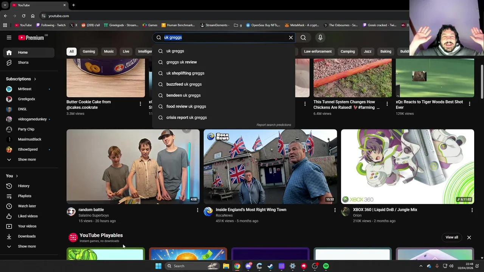Choose the 'food review uk greggs' suggestion
This screenshot has height=272, width=484.
[x=223, y=107]
